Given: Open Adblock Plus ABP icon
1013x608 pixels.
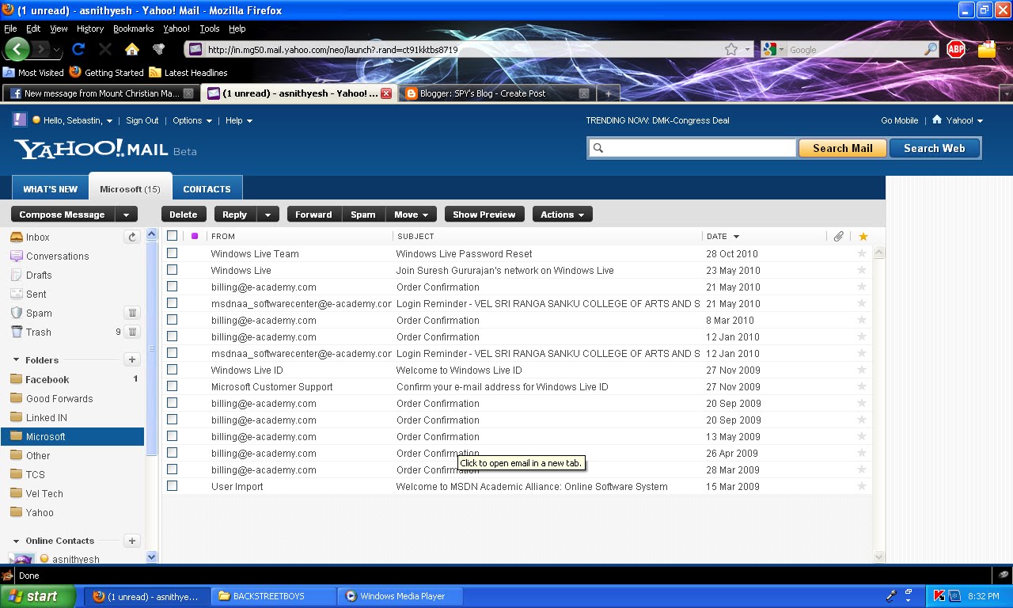Looking at the screenshot, I should (x=956, y=49).
